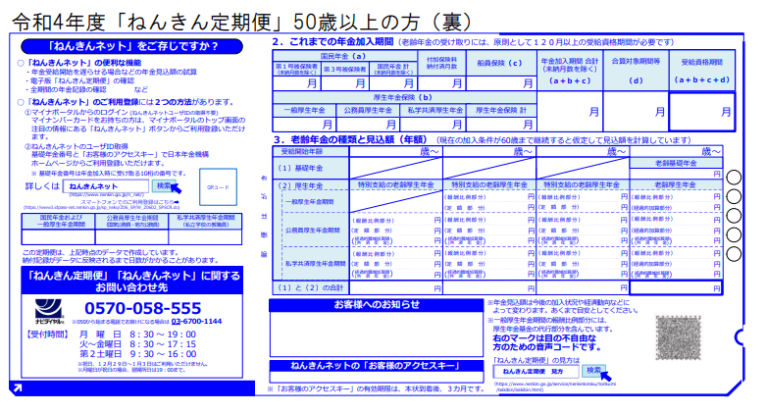Click the ねんきんネット search text box
This screenshot has width=766, height=412.
[x=105, y=186]
